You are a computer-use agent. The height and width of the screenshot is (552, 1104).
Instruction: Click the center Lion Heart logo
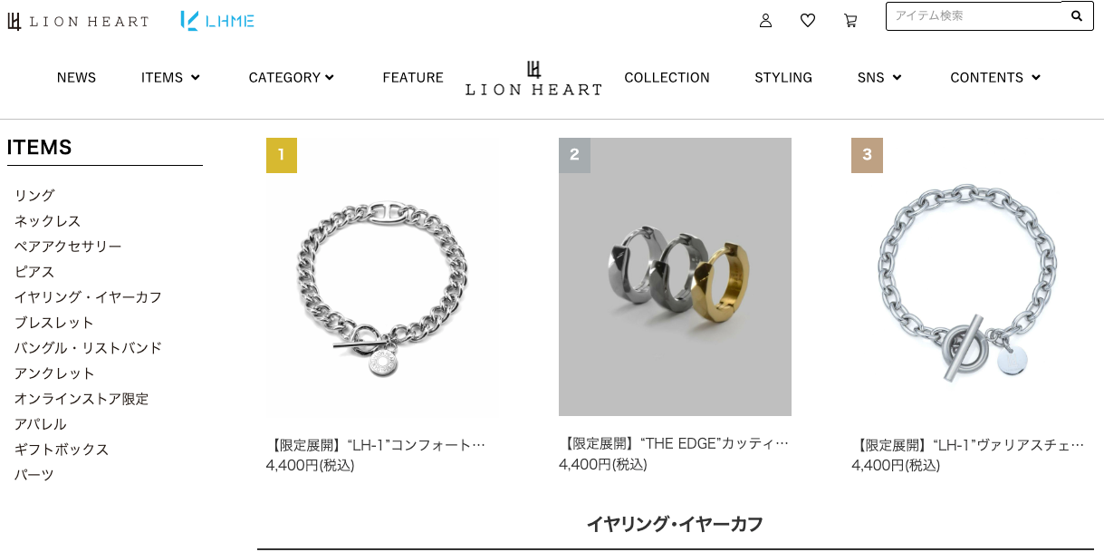tap(533, 79)
